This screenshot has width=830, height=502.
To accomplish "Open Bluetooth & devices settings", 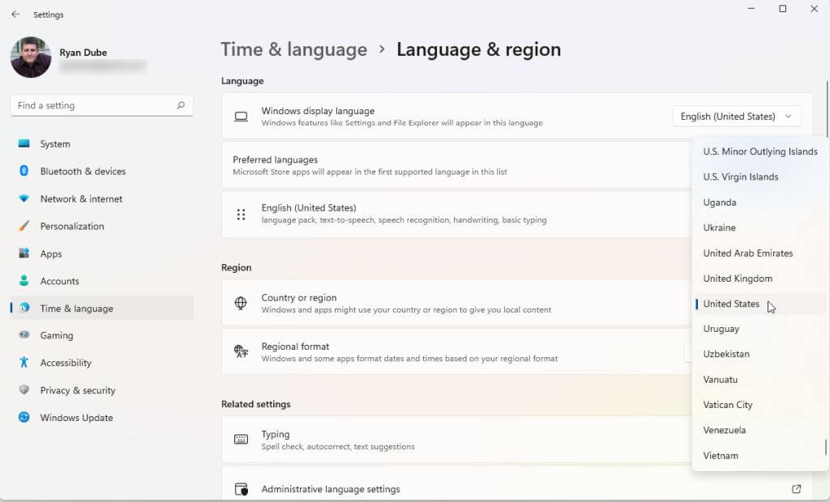I will [x=83, y=172].
